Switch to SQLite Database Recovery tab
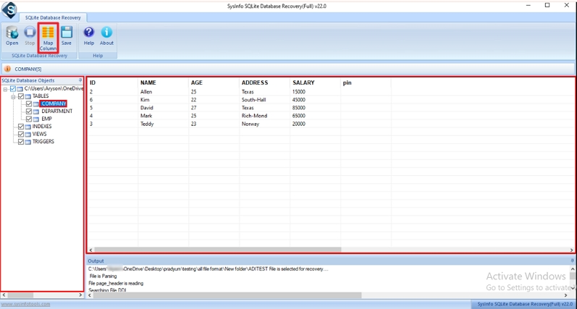Image resolution: width=577 pixels, height=309 pixels. point(54,17)
